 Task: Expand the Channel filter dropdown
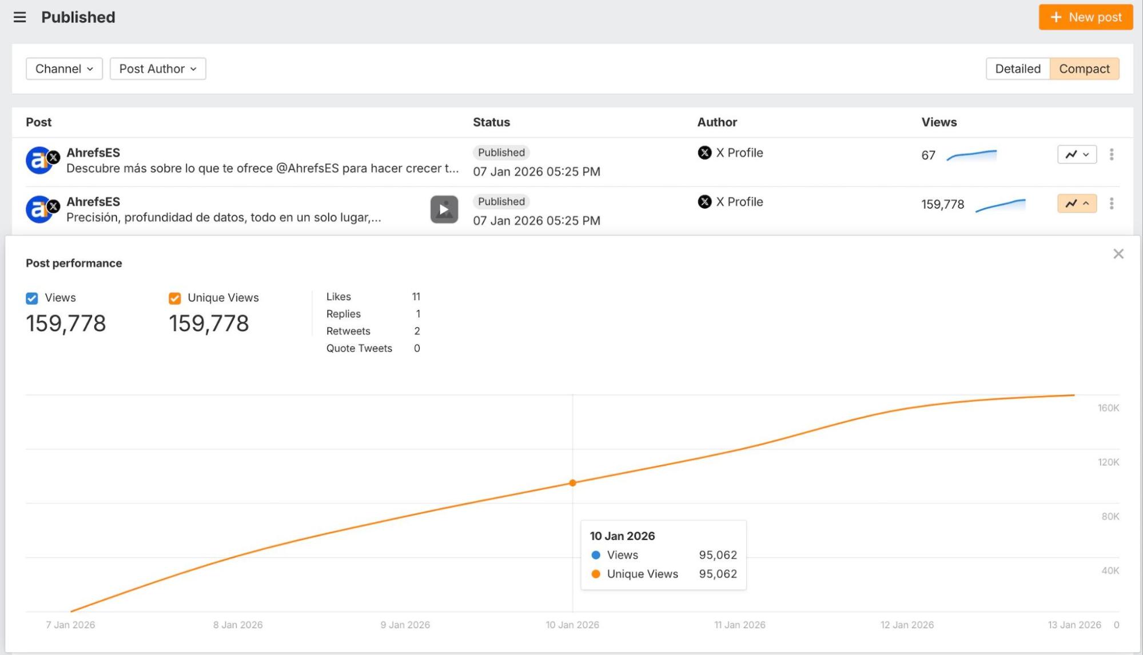64,69
